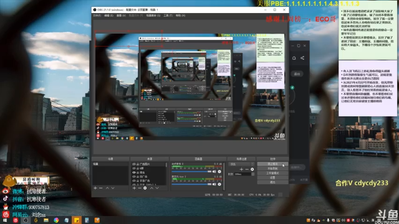
Task: Open the Help menu in OBS
Action: pos(180,16)
